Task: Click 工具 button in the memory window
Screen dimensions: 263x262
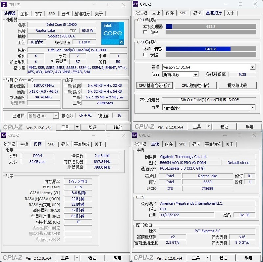Action: (65, 258)
